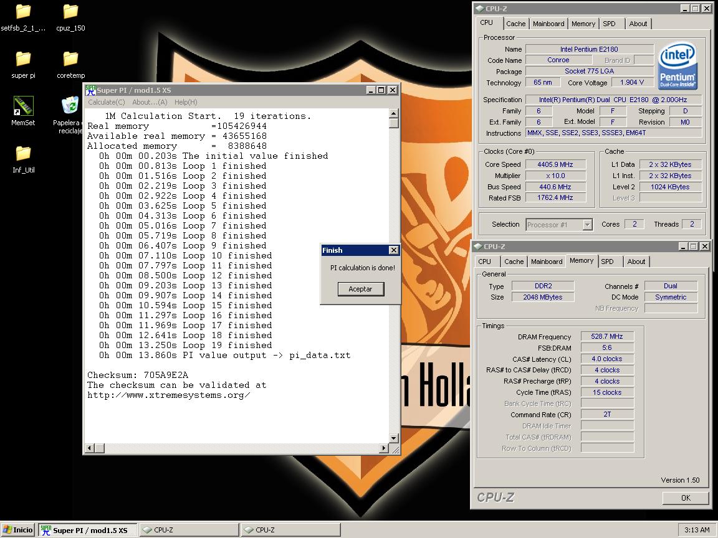Image resolution: width=718 pixels, height=538 pixels.
Task: Click OK button in lower CPU-Z window
Action: point(686,498)
